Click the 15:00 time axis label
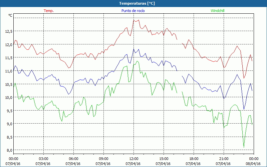The width and height of the screenshot is (267, 167). click(164, 159)
